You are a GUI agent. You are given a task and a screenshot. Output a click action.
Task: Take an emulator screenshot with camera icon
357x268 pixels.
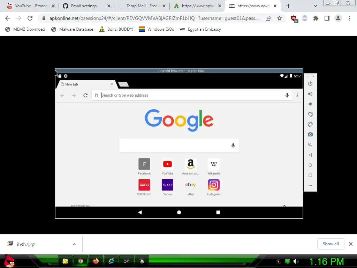point(310,134)
